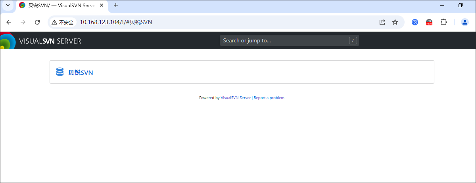
Task: Expand the tab search dropdown
Action: [8, 5]
